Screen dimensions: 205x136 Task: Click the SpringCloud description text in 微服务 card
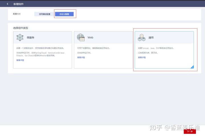click(40, 54)
